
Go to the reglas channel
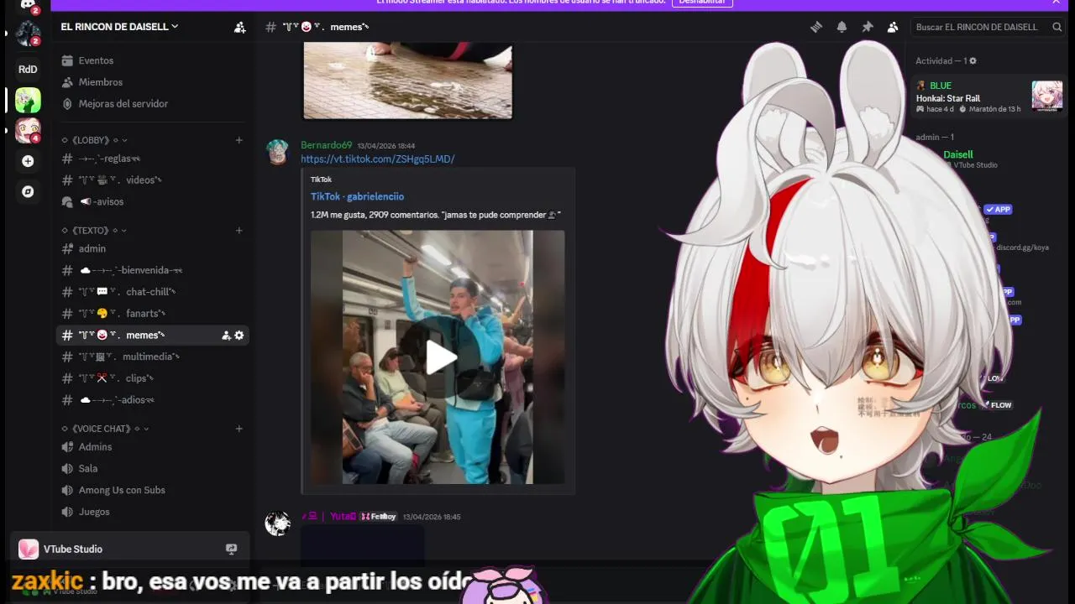click(152, 159)
